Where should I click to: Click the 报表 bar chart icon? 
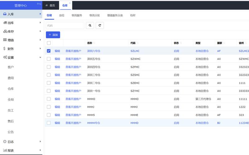pos(5,150)
